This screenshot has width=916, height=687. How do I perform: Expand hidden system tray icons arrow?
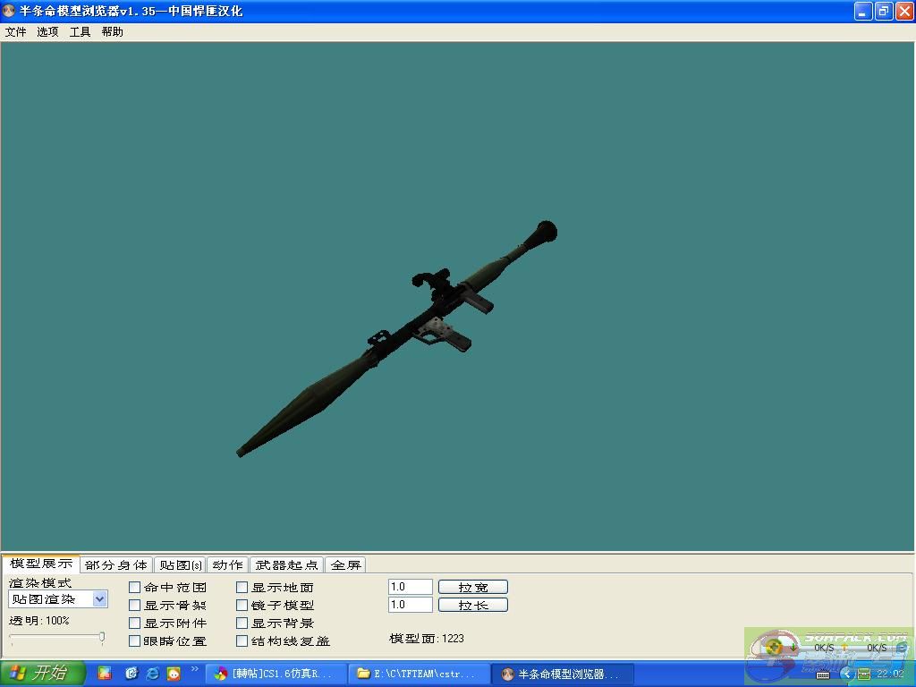pyautogui.click(x=845, y=674)
